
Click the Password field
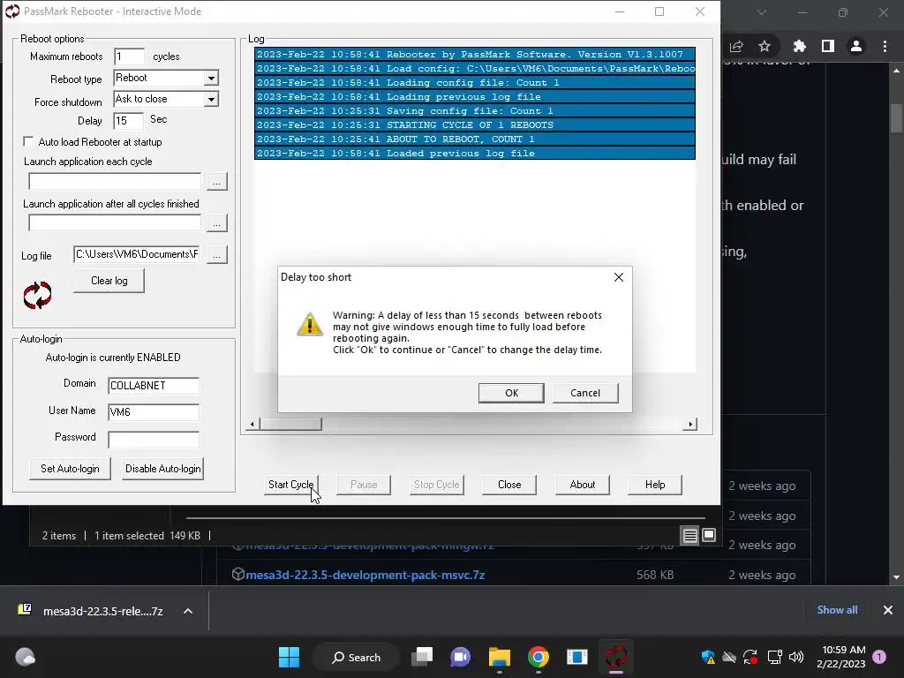point(154,440)
